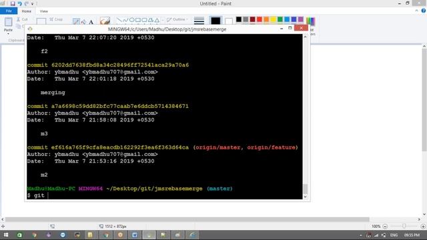Select the Pencil tool
This screenshot has height=240, width=427.
[x=76, y=21]
